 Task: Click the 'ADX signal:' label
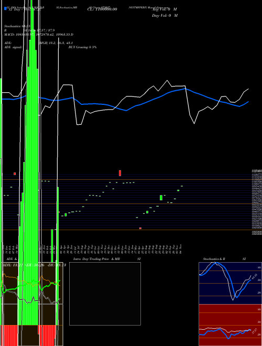[x=13, y=47]
